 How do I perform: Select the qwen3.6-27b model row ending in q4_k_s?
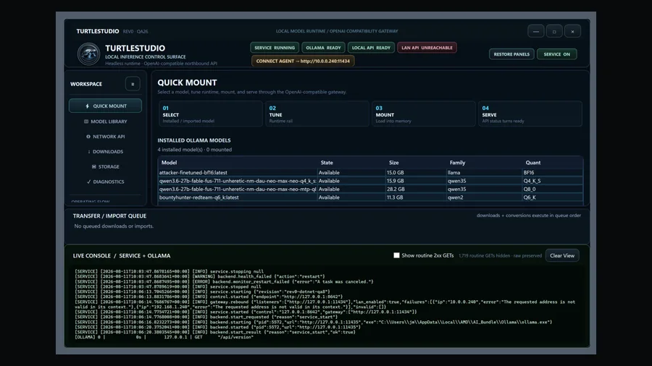point(370,181)
